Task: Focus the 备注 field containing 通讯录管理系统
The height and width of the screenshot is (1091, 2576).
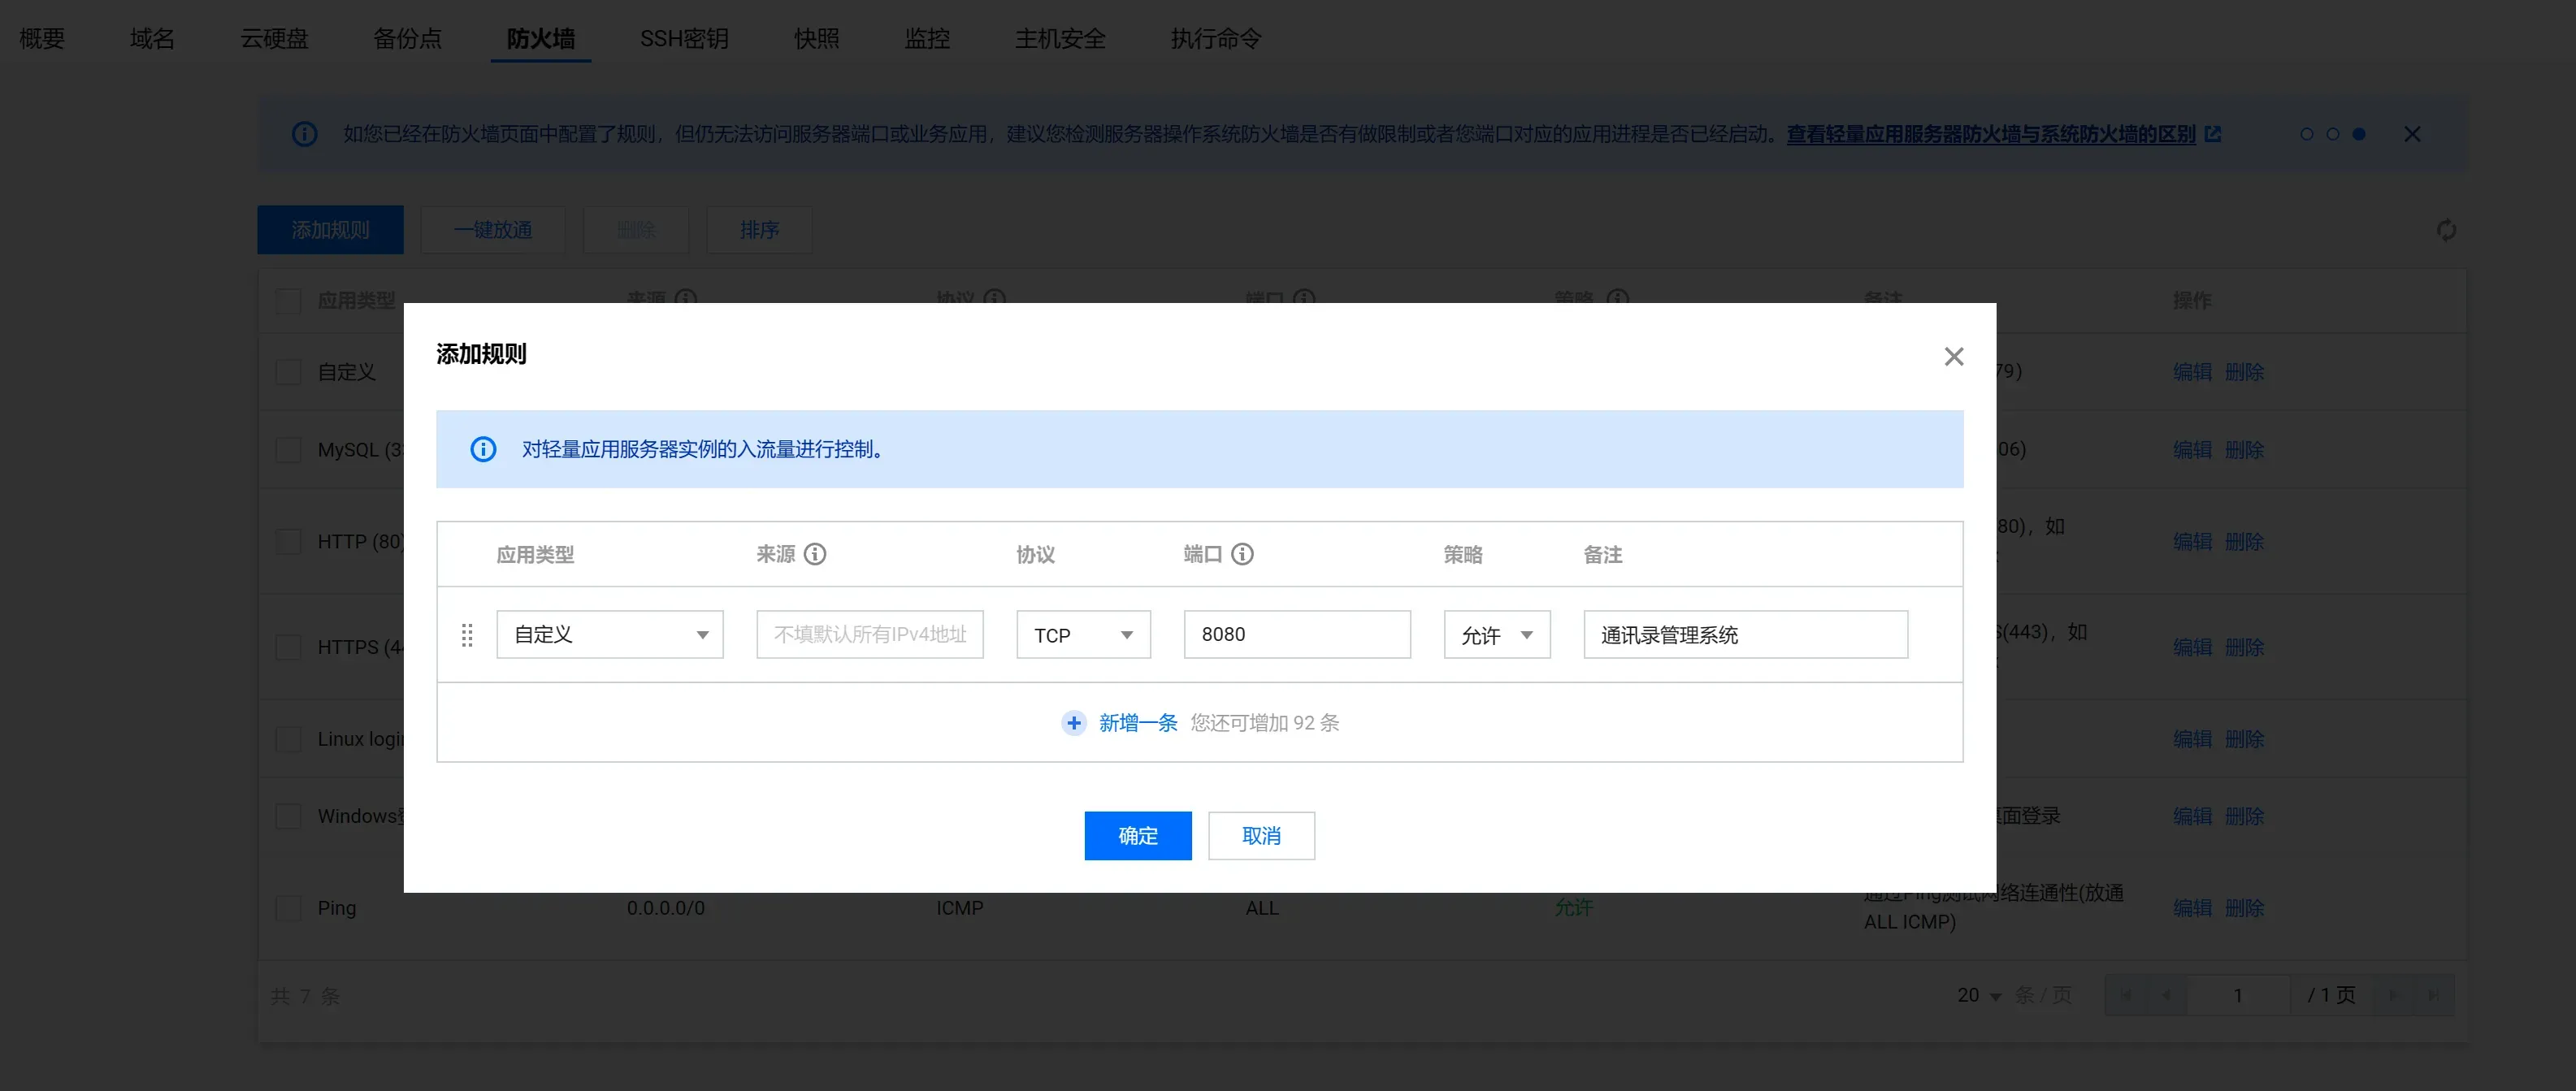Action: (1746, 635)
